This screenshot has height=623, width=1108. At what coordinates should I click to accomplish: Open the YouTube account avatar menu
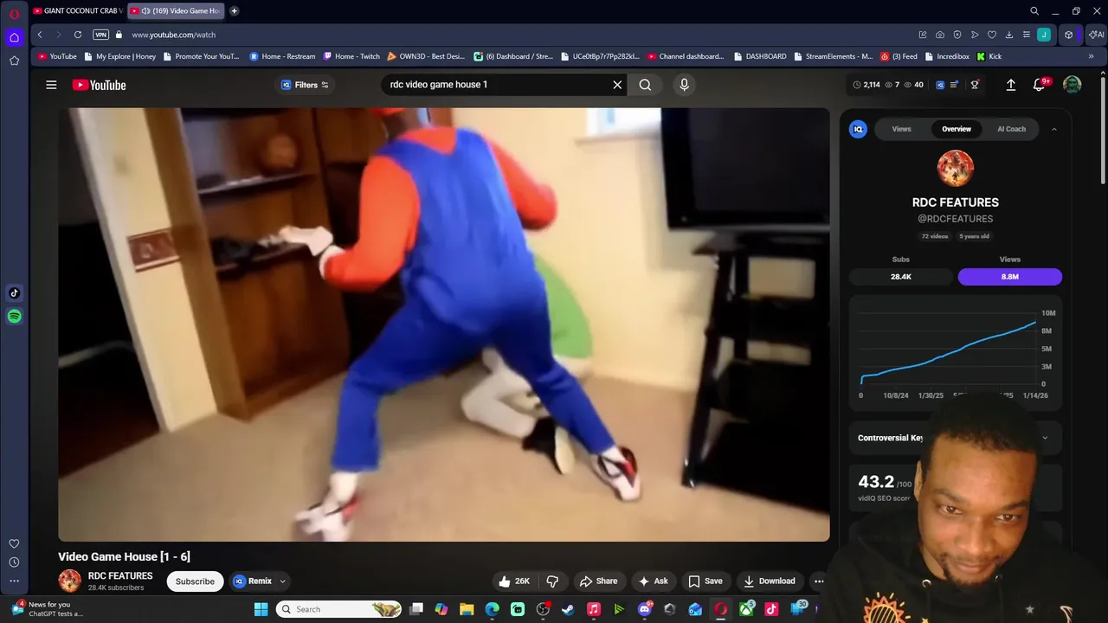1072,85
